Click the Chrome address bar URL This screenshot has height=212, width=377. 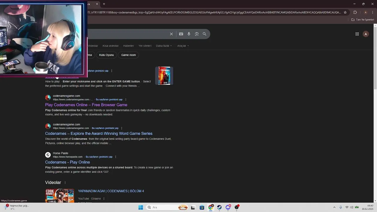click(214, 12)
